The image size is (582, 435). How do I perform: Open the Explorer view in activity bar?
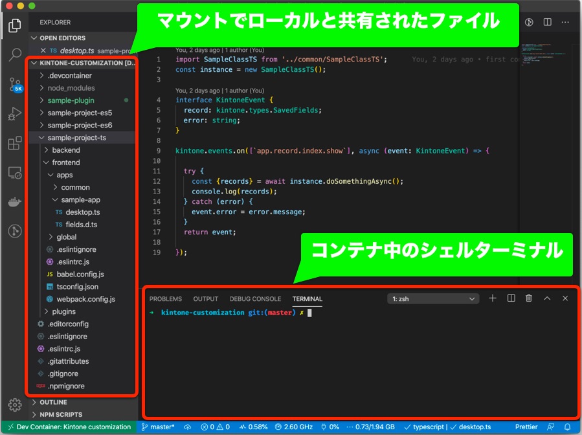(x=15, y=25)
